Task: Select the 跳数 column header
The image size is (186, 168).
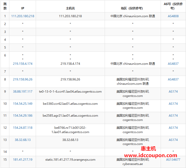Action: coord(5,6)
